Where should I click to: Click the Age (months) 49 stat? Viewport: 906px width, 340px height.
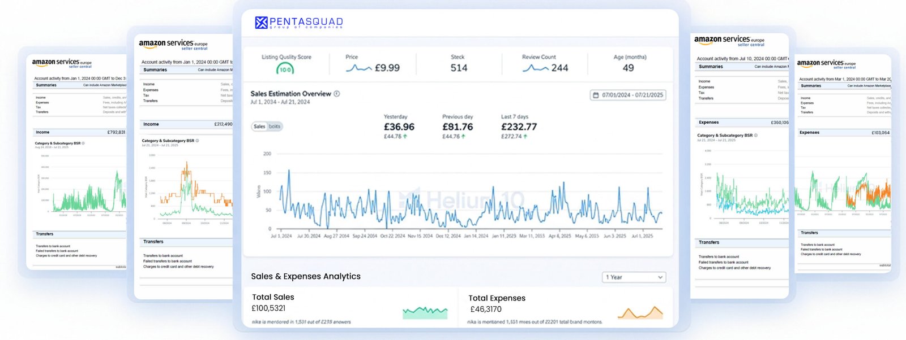(x=628, y=68)
